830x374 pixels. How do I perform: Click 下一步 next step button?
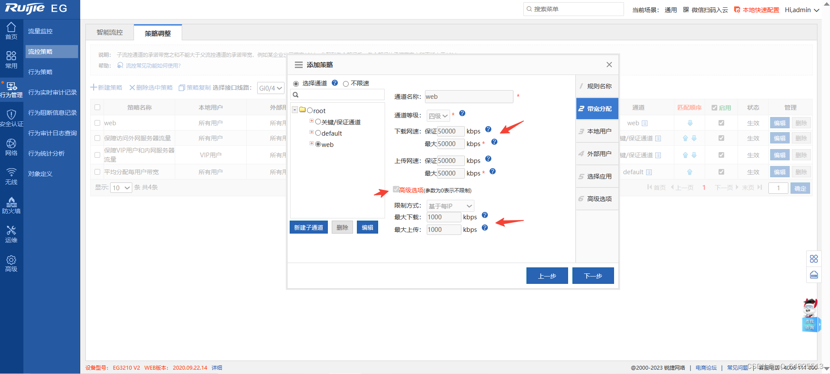click(x=593, y=276)
